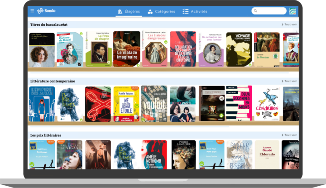Open On ne badine pas avec l'amour

pos(211,49)
